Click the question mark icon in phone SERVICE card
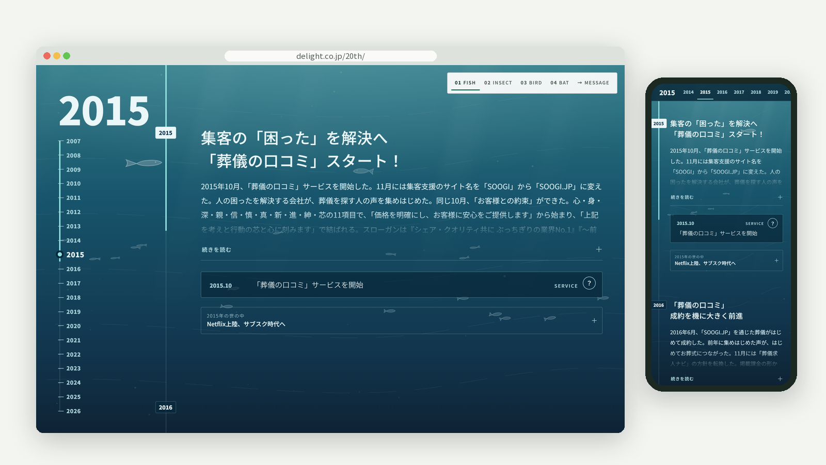826x465 pixels. (772, 223)
